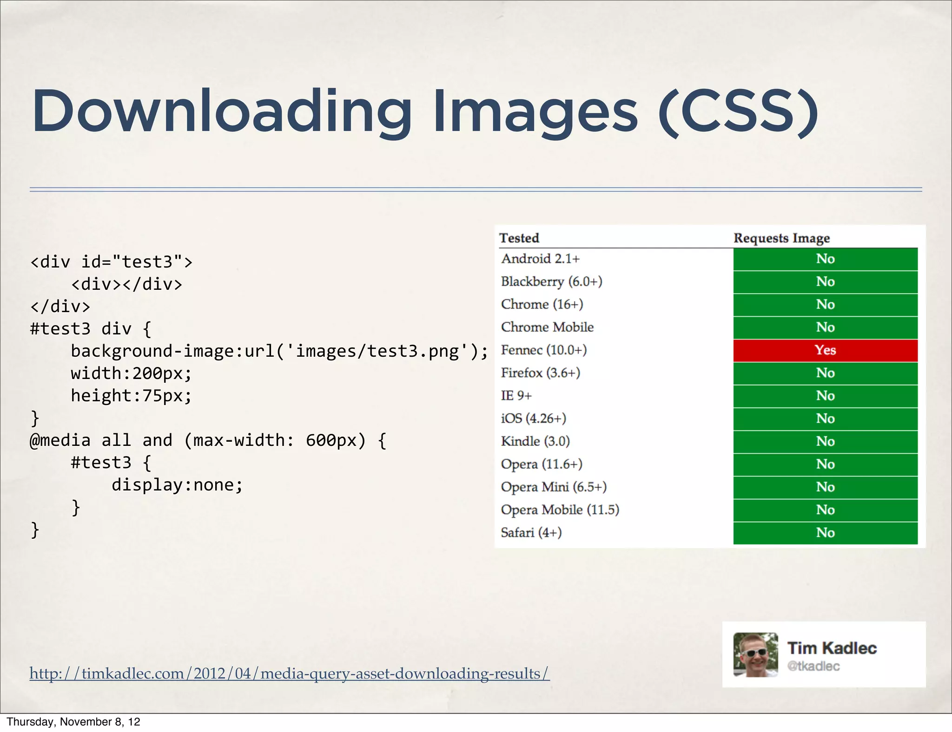Click the green 'No' cell for IE 9+
The image size is (952, 732).
[826, 396]
